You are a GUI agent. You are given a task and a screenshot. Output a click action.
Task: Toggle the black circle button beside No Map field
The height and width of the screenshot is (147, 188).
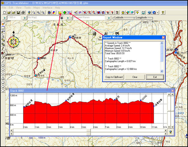click(x=62, y=18)
